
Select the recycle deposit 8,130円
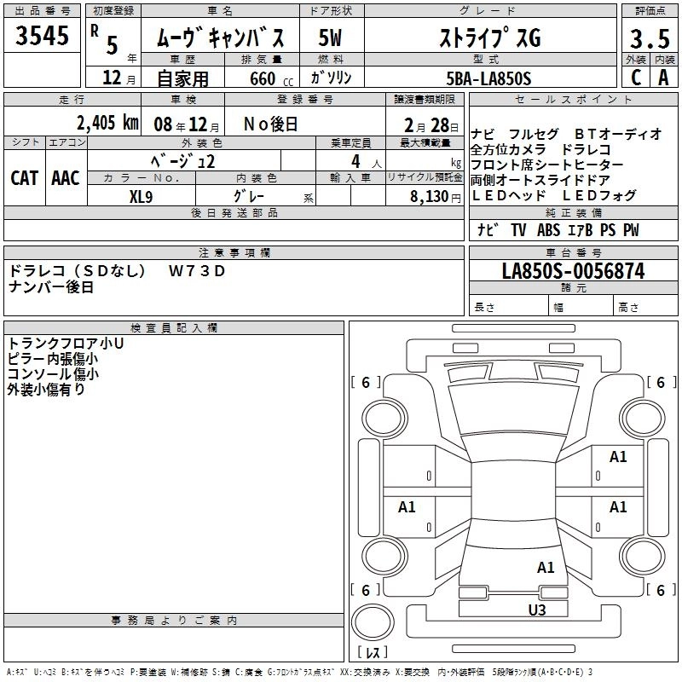pyautogui.click(x=436, y=197)
